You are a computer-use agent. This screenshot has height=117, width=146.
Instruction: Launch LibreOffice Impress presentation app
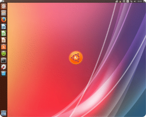tap(3, 40)
